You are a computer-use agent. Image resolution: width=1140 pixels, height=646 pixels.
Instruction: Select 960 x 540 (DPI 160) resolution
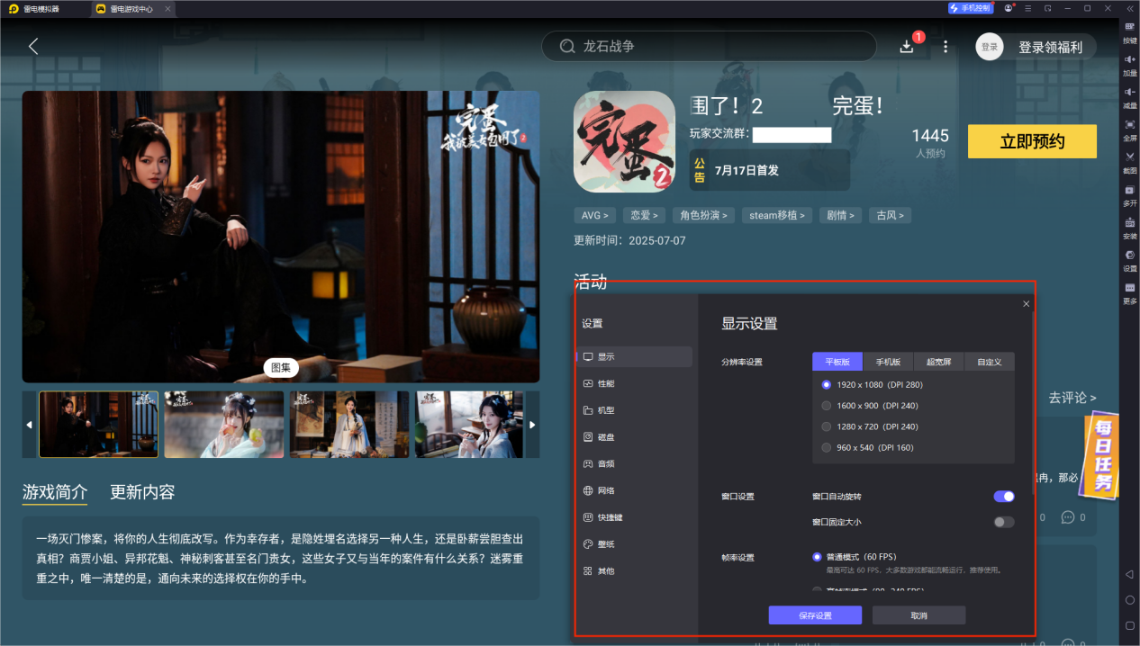[x=867, y=447]
